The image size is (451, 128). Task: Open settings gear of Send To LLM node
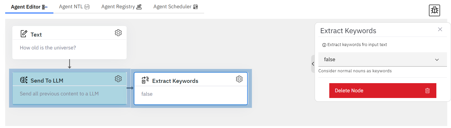[118, 79]
